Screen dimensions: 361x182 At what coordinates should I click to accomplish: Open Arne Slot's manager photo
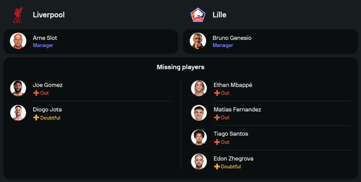[x=18, y=41]
